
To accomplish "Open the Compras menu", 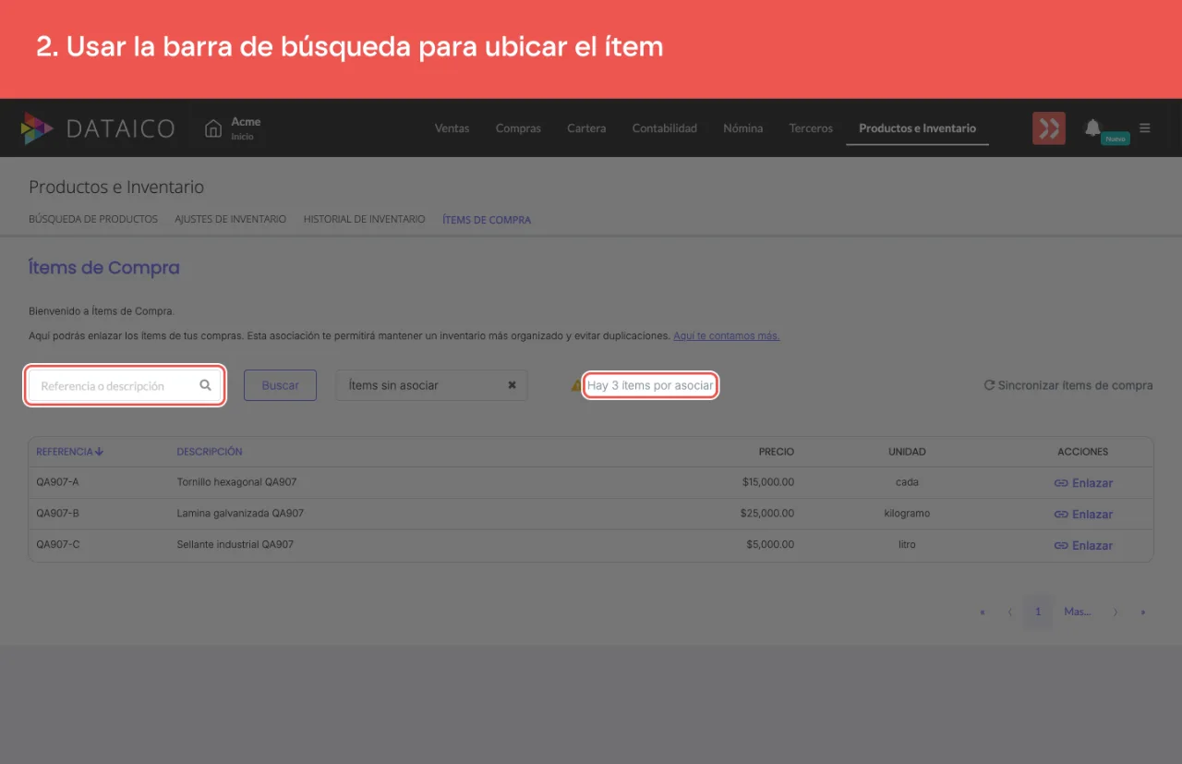I will (x=518, y=128).
